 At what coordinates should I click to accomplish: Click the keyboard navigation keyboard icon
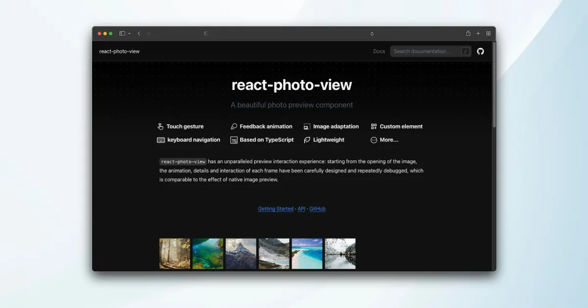point(161,140)
